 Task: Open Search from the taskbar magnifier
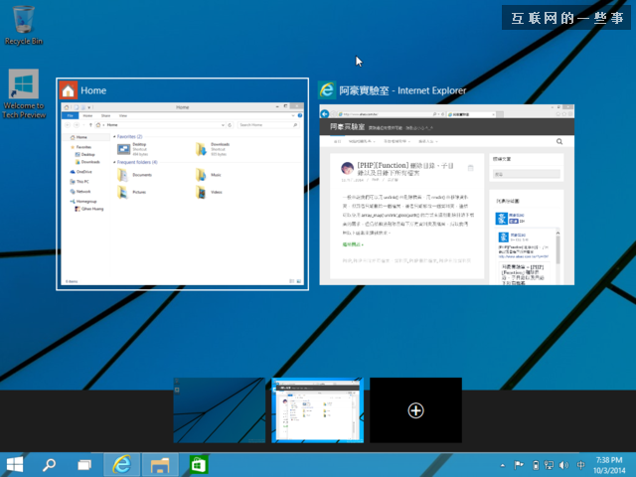[49, 464]
